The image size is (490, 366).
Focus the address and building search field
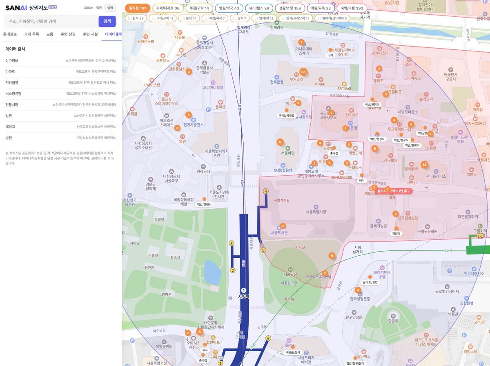pyautogui.click(x=51, y=21)
